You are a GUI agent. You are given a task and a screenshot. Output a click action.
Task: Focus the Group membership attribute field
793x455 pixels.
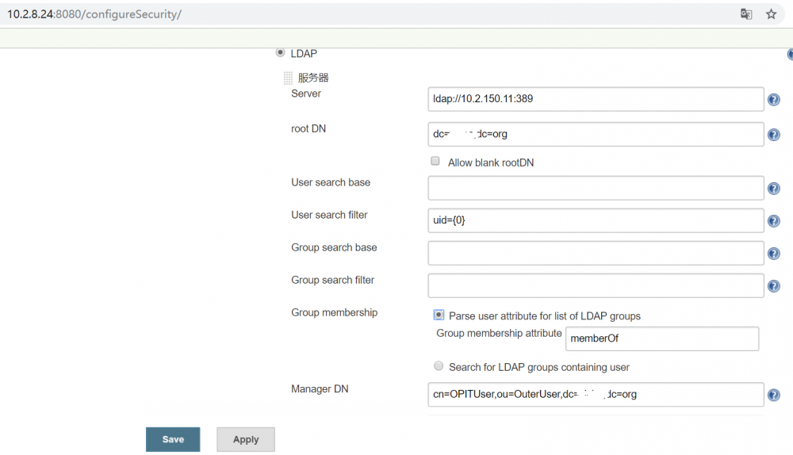(662, 338)
